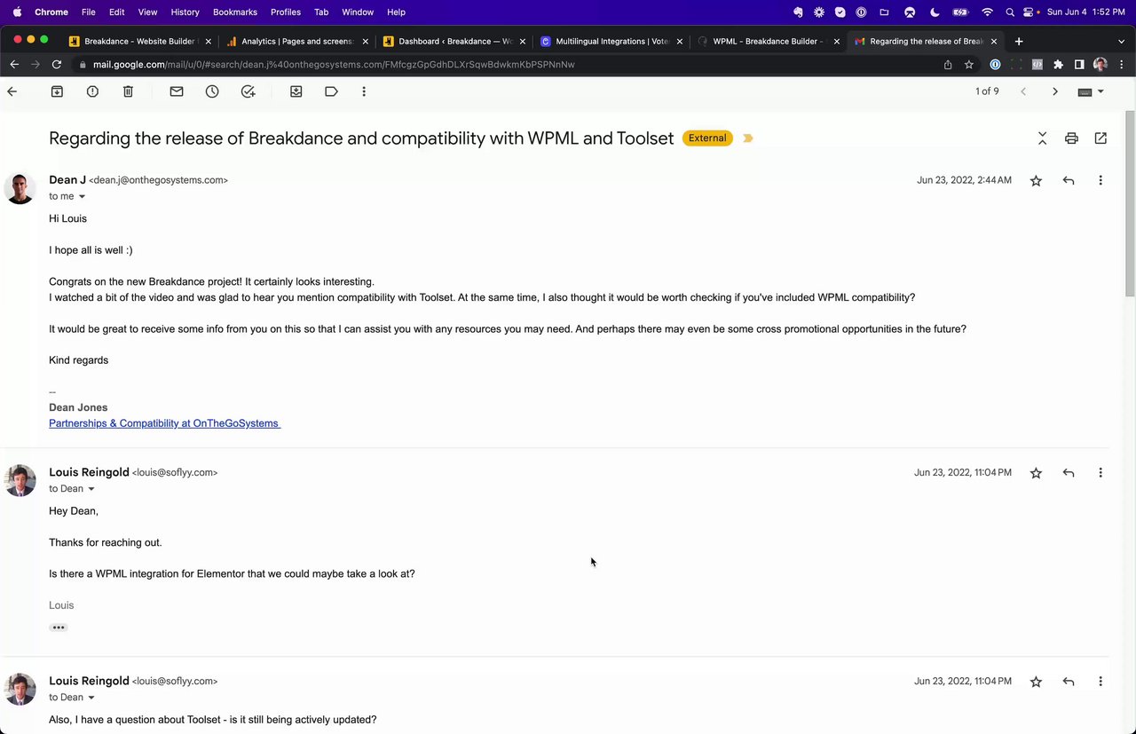Open more options for 'Hey Dean' message

pyautogui.click(x=1100, y=473)
